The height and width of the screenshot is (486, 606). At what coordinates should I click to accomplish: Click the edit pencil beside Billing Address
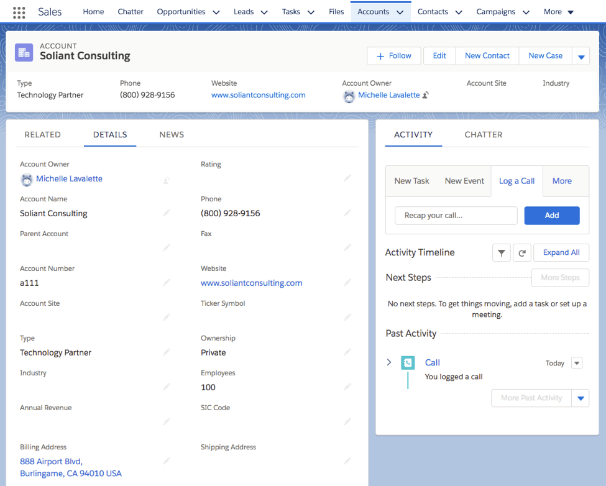click(166, 461)
